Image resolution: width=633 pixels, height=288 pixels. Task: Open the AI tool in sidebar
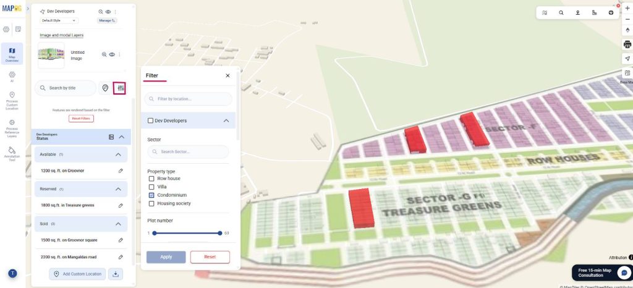[12, 77]
